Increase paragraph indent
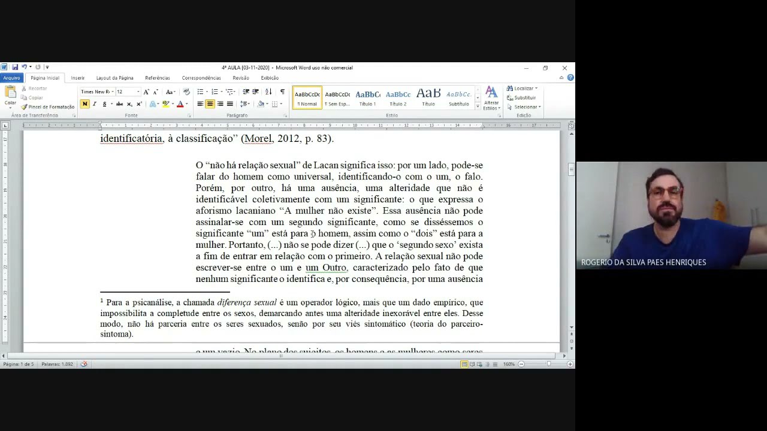767x431 pixels. point(256,92)
